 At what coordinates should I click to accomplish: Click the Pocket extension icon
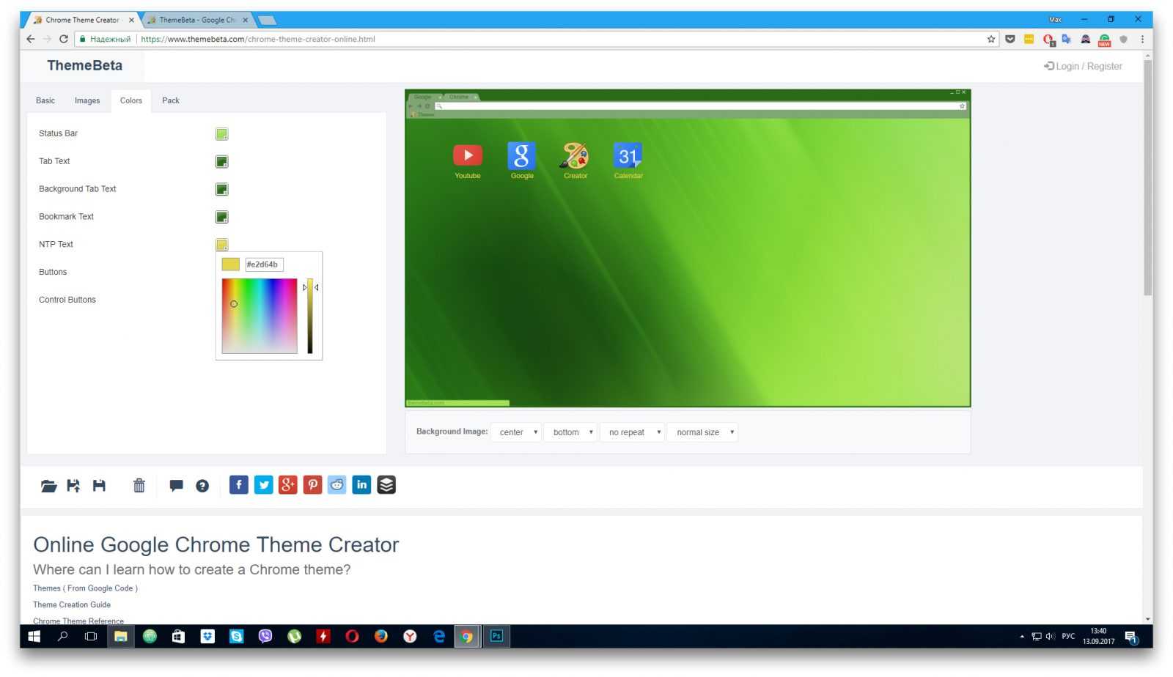[1010, 39]
